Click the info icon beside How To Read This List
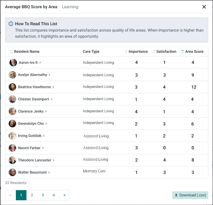 [11, 24]
